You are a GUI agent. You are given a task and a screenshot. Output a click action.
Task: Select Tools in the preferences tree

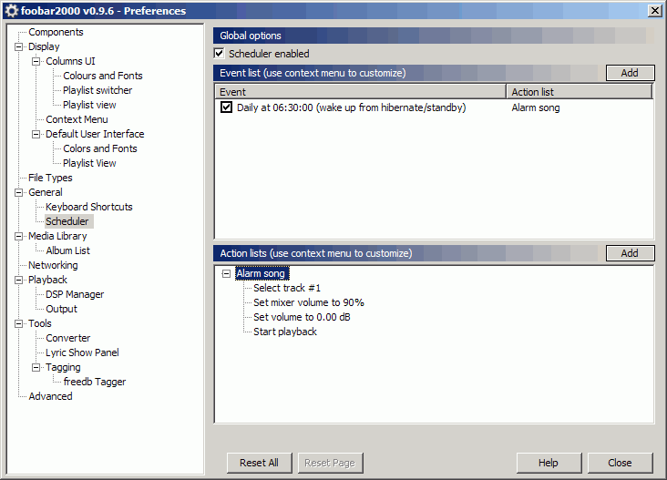(x=39, y=323)
